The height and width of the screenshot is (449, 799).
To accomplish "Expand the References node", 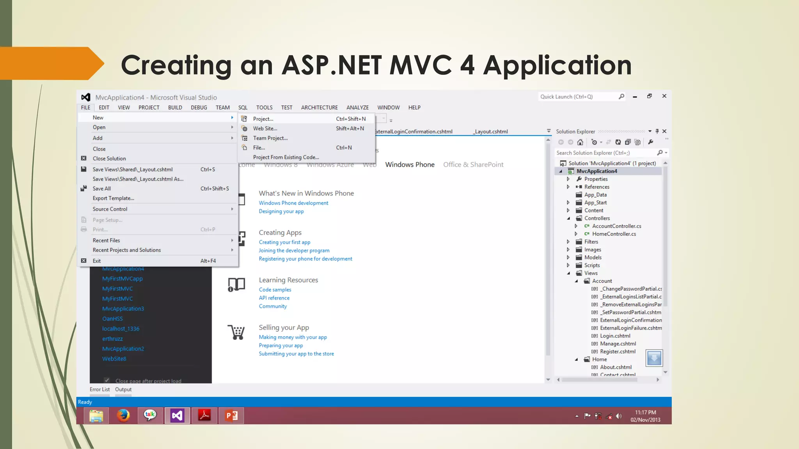I will tap(568, 187).
